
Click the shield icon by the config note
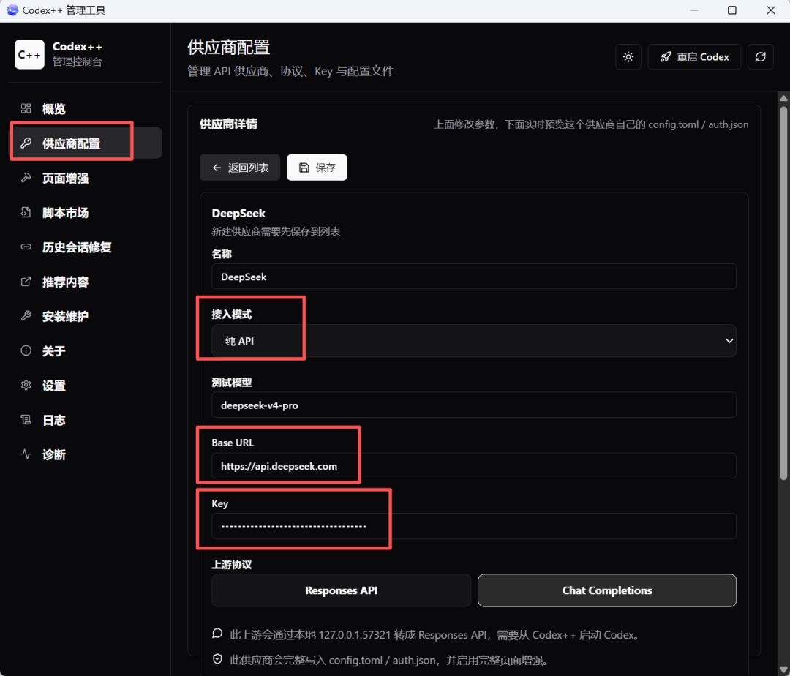coord(217,659)
